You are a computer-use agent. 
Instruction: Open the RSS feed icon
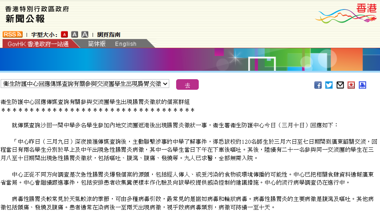tap(12, 34)
